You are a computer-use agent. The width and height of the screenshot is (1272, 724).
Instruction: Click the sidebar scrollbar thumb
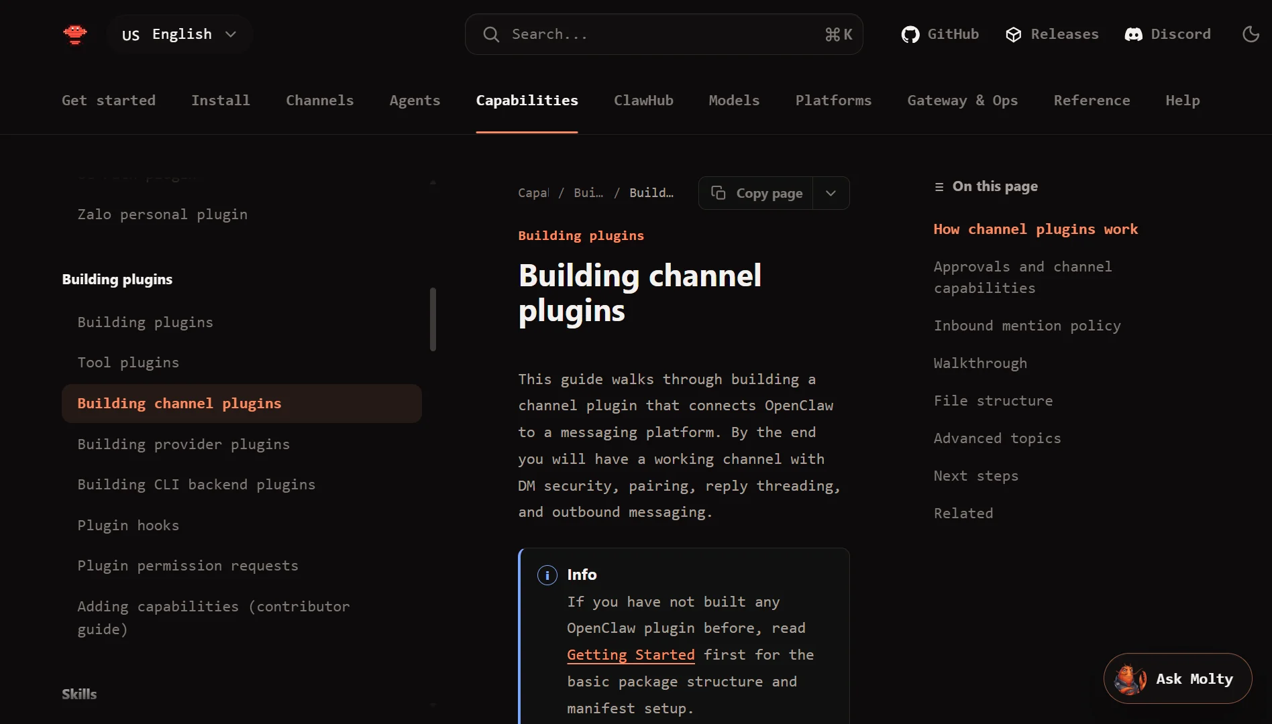pos(433,319)
